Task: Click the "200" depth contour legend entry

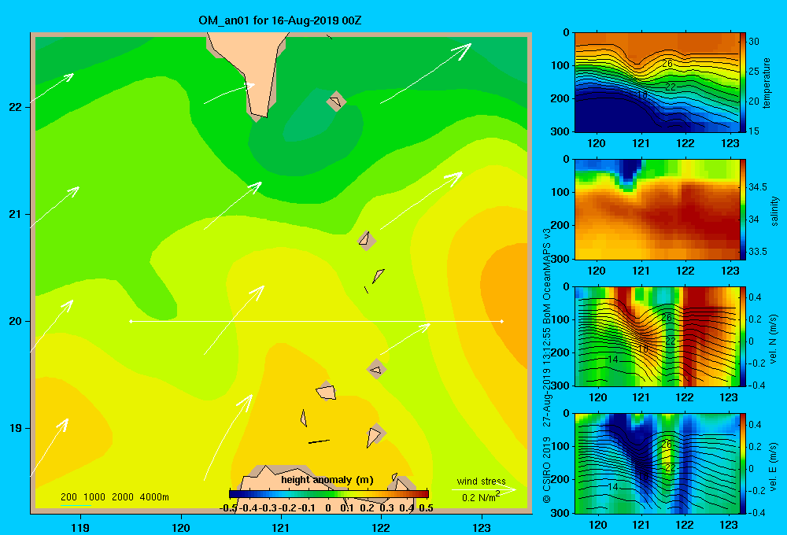Action: [68, 497]
